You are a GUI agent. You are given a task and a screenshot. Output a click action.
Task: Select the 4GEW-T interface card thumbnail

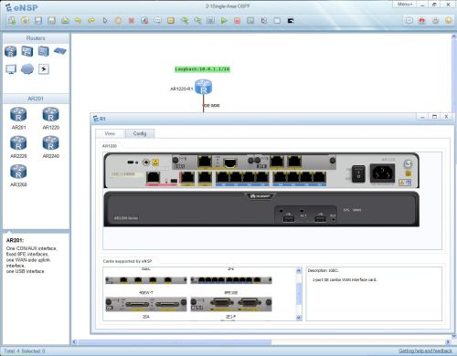(146, 280)
